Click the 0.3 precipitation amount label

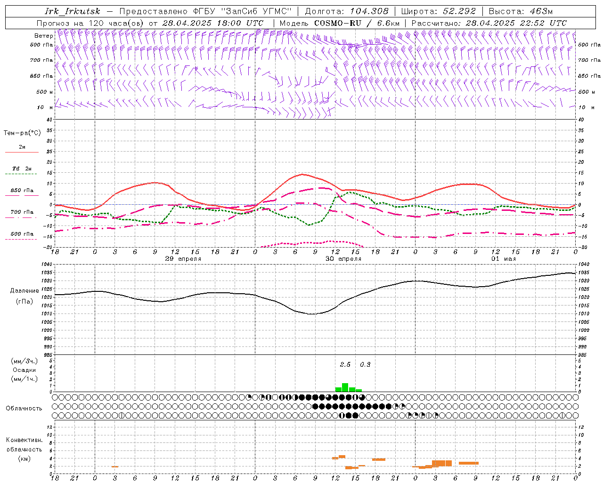365,364
